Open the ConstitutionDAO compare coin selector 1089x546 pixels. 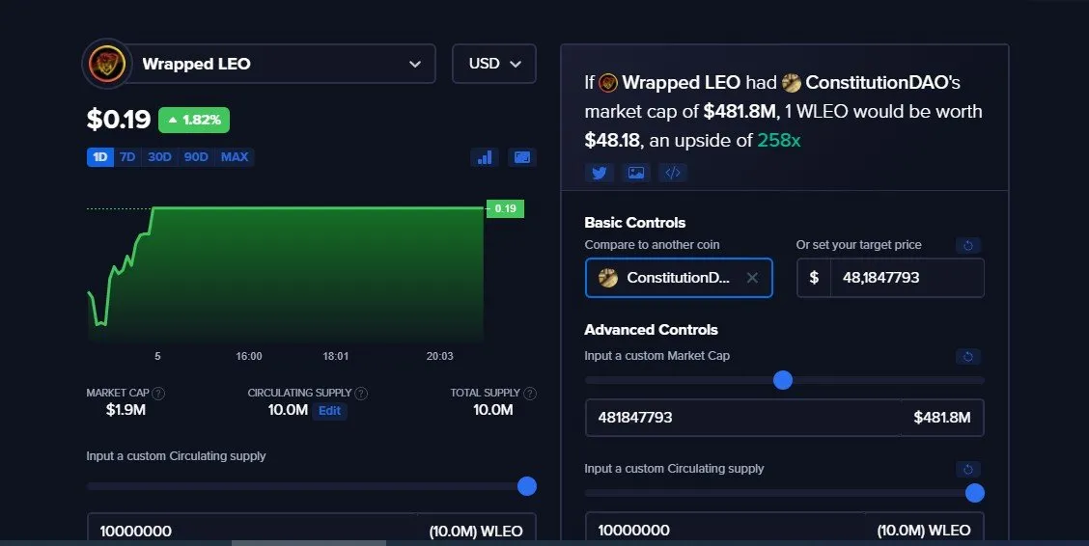679,278
